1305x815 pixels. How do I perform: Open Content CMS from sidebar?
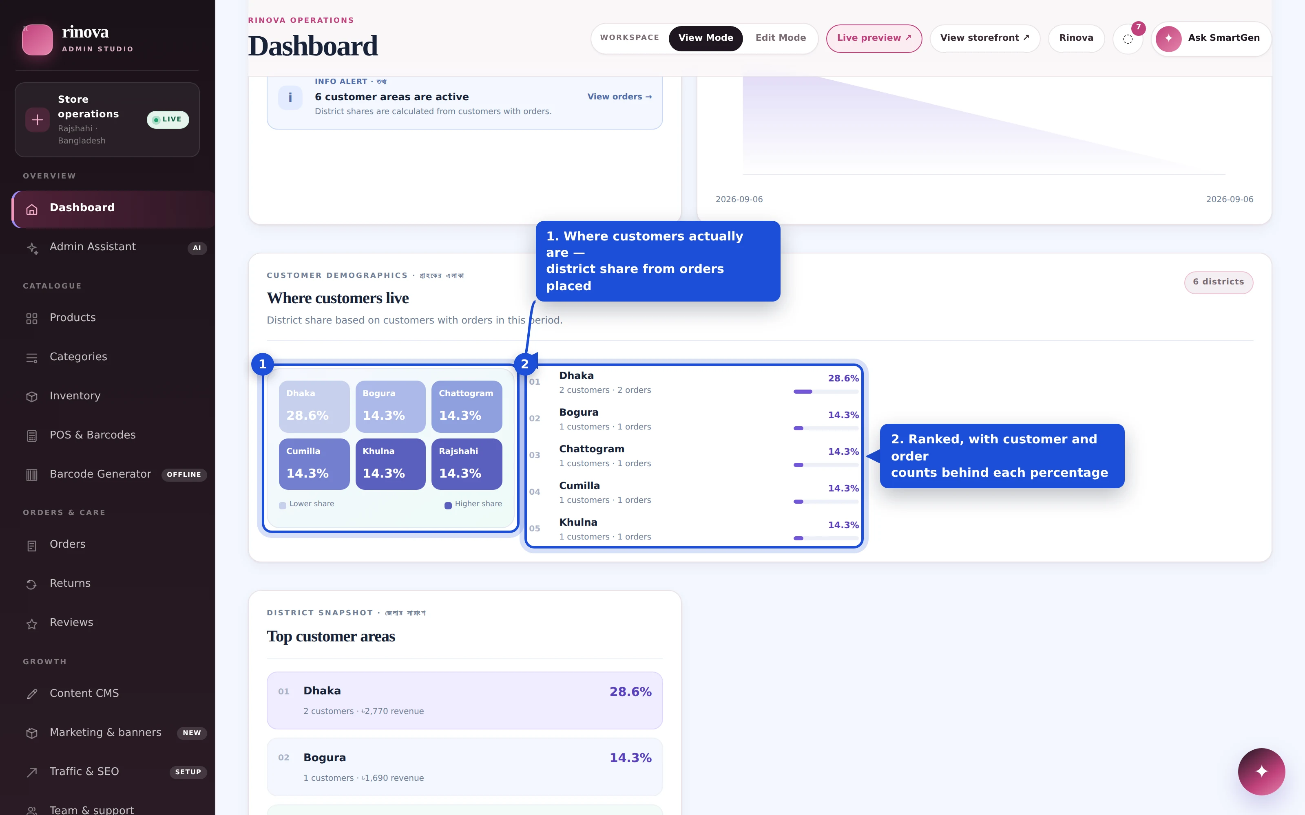pyautogui.click(x=113, y=694)
